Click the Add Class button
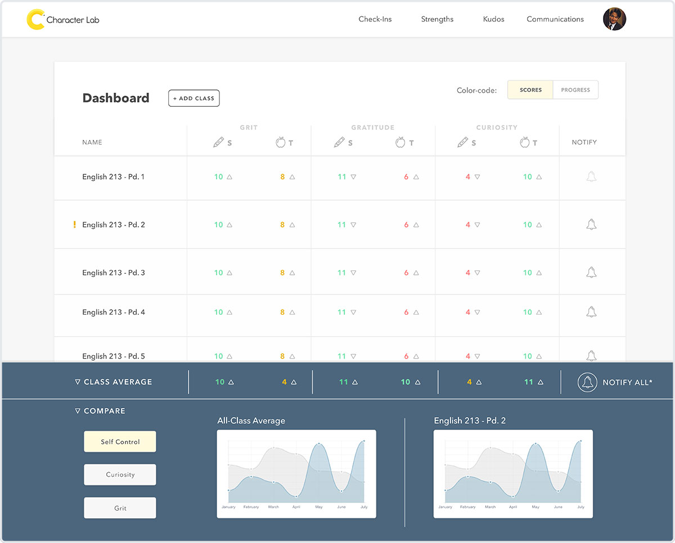This screenshot has width=675, height=543. pos(193,98)
